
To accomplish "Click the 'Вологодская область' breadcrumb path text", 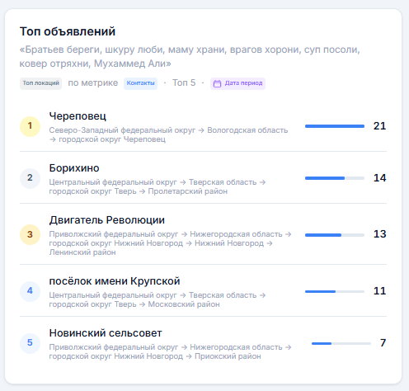I will [247, 130].
